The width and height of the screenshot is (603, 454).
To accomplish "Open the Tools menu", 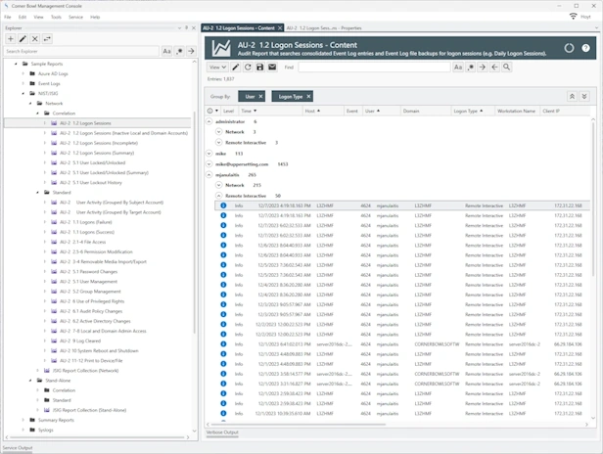I will coord(56,17).
